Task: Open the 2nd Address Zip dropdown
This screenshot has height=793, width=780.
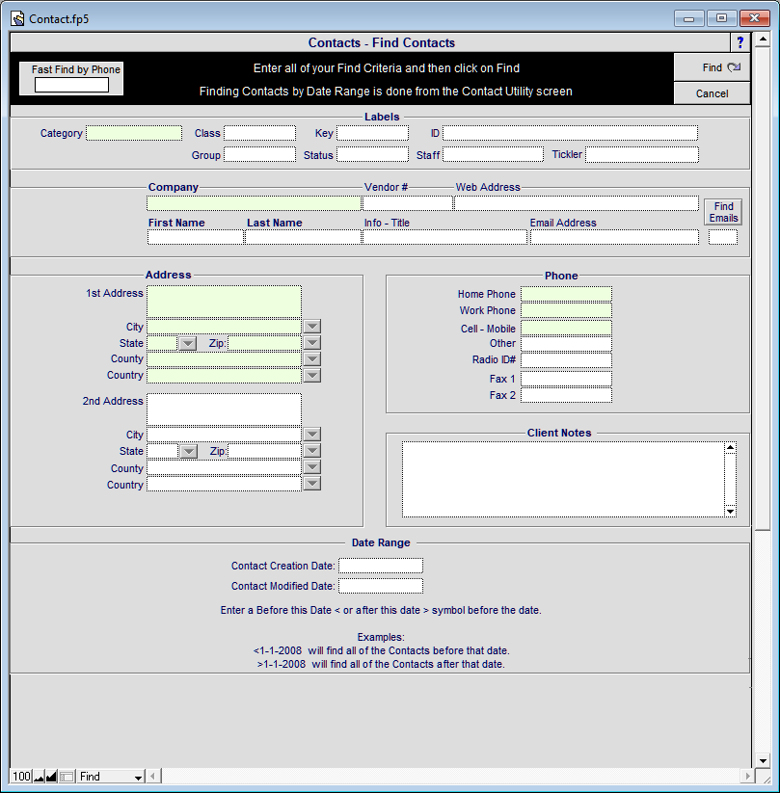Action: coord(312,451)
